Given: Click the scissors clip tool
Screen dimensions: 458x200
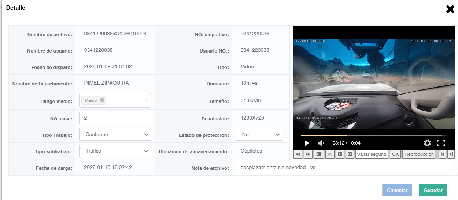Looking at the screenshot, I should click(x=330, y=154).
